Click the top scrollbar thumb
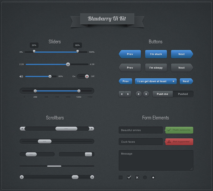The height and width of the screenshot is (191, 213). 66,129
